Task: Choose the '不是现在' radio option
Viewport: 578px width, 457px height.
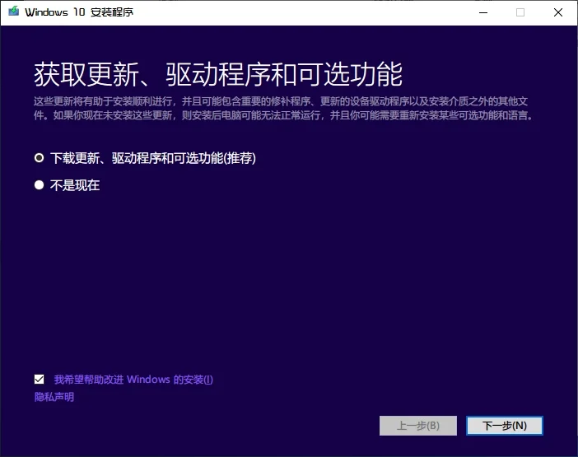Action: (39, 185)
